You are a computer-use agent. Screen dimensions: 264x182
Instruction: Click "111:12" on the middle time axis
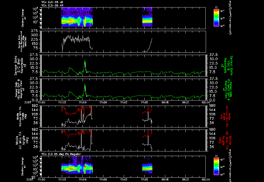pos(124,102)
